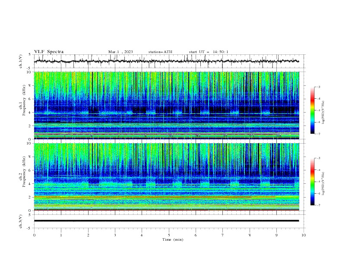Image resolution: width=342 pixels, height=264 pixels.
Task: Click time axis tick label "9"
Action: click(x=276, y=235)
